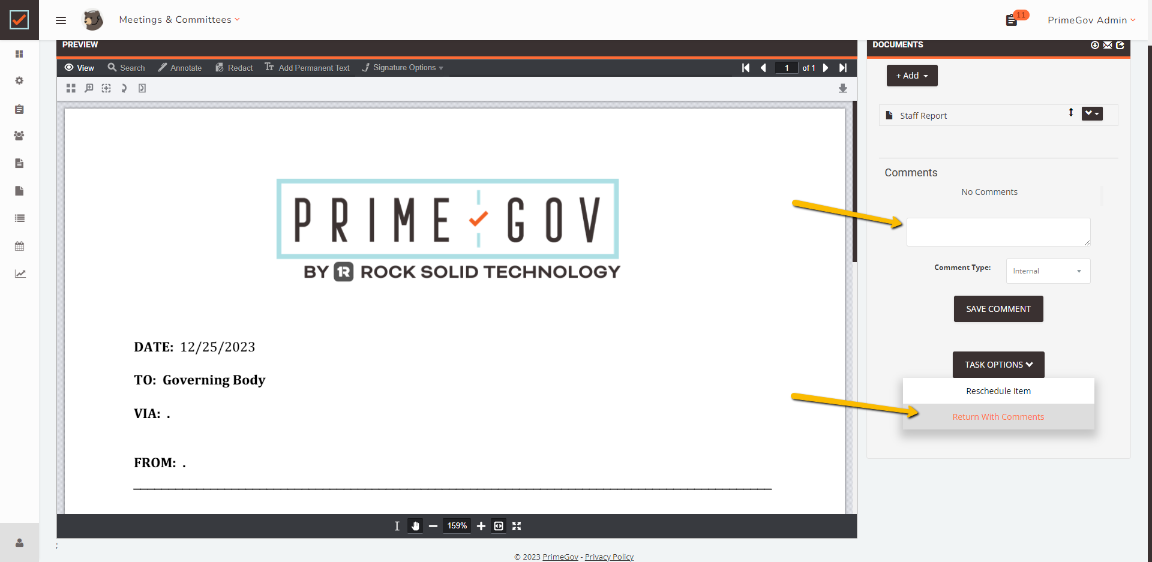Click the reorder arrows on the Staff Report row
Screen dimensions: 1152x562
[x=1071, y=113]
